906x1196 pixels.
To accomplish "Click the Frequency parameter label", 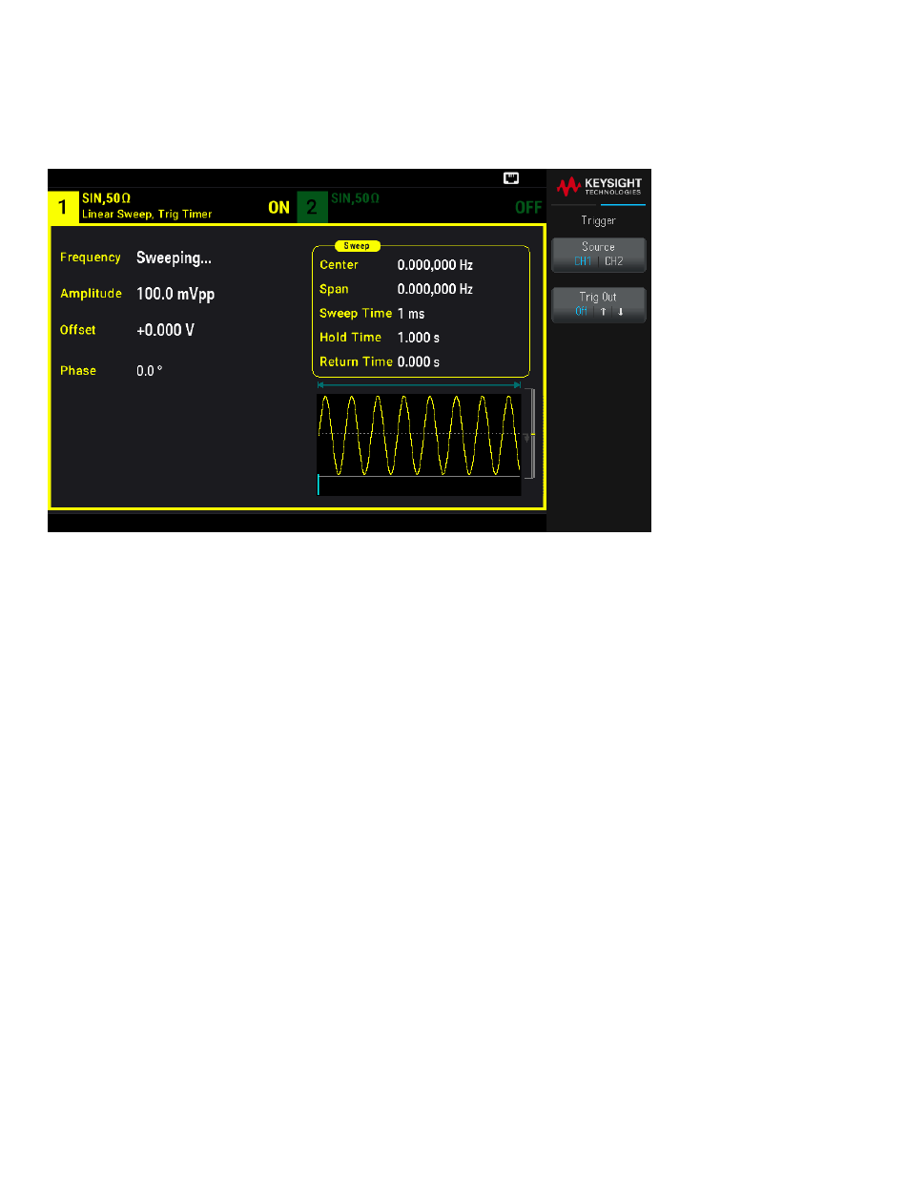I will (x=91, y=258).
